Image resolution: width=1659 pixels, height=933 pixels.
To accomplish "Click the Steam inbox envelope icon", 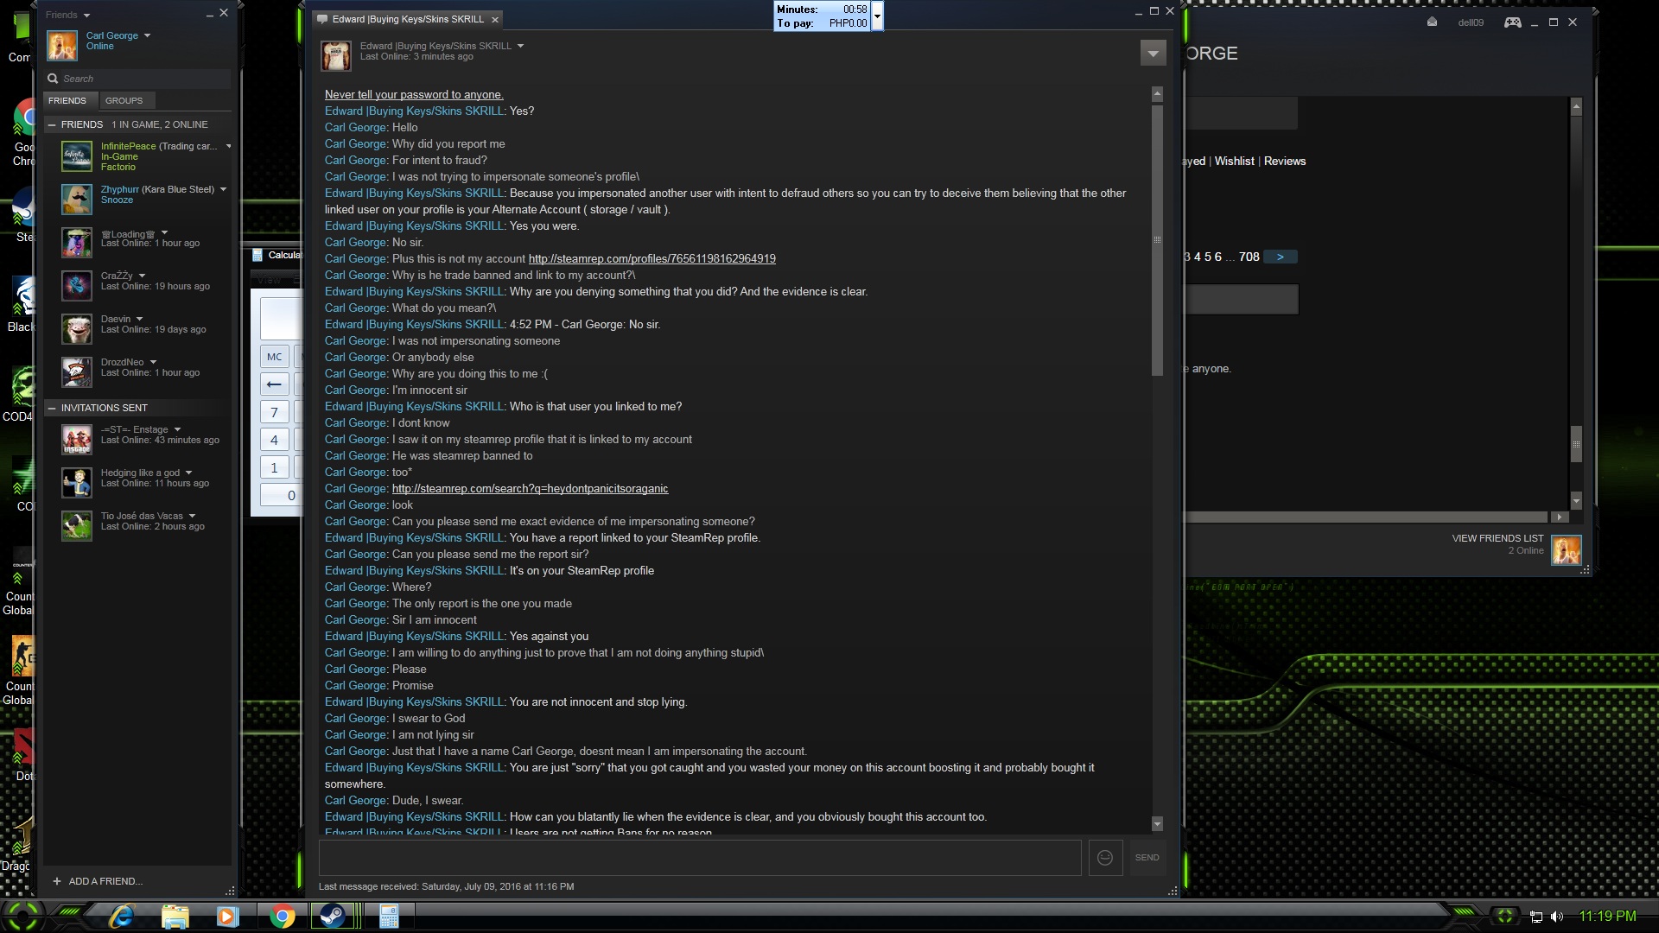I will 1432,22.
